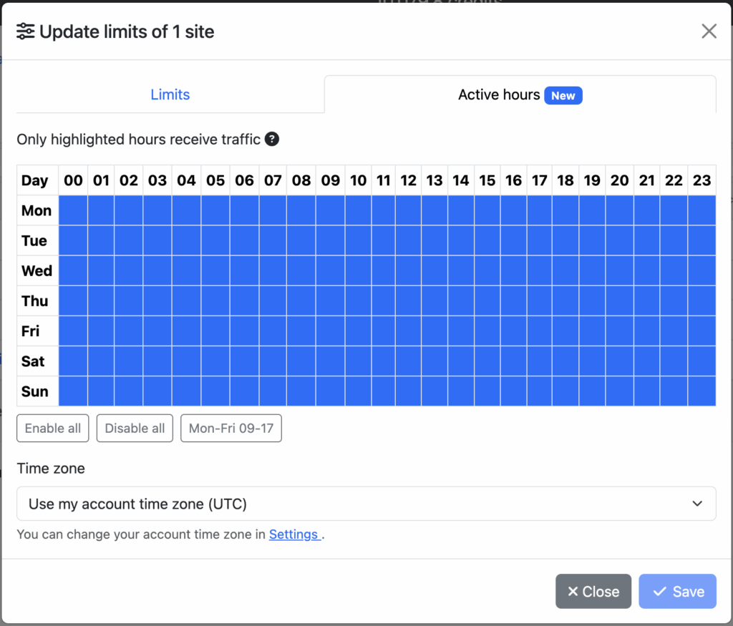Click the time zone dropdown chevron arrow
This screenshot has height=626, width=733.
pyautogui.click(x=697, y=504)
